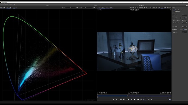Image resolution: width=188 pixels, height=105 pixels.
Task: Click the Factor value stepper arrows
Action: (79, 8)
